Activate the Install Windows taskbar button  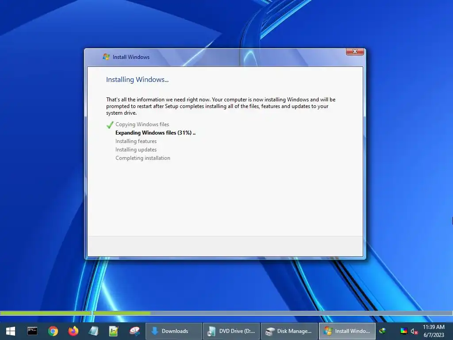(347, 331)
